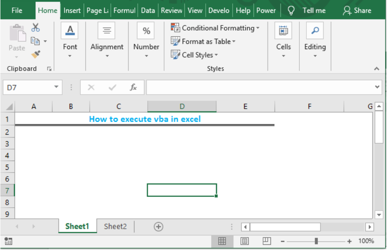Click the Insert Function fx icon
Image resolution: width=388 pixels, height=251 pixels.
point(133,87)
